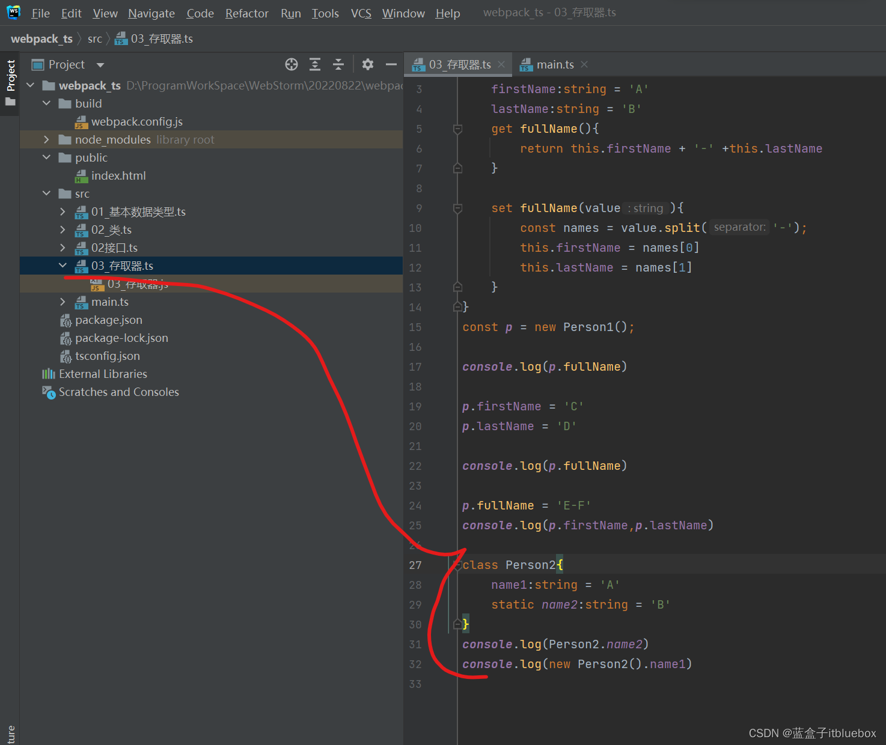Collapse the 03_存取器.ts node arrow
Screen dimensions: 886x745
[63, 266]
